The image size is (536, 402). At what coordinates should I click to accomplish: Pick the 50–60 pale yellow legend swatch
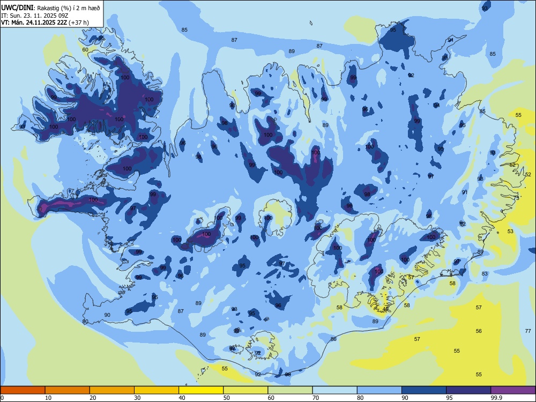pyautogui.click(x=245, y=390)
